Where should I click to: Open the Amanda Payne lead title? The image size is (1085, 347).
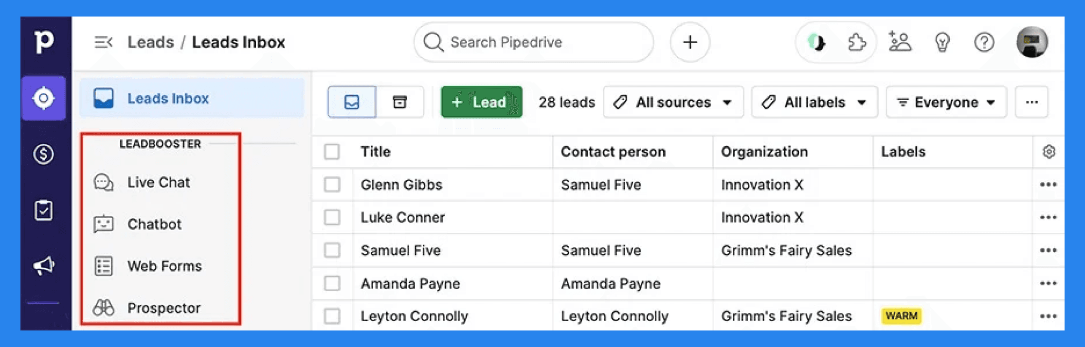410,283
